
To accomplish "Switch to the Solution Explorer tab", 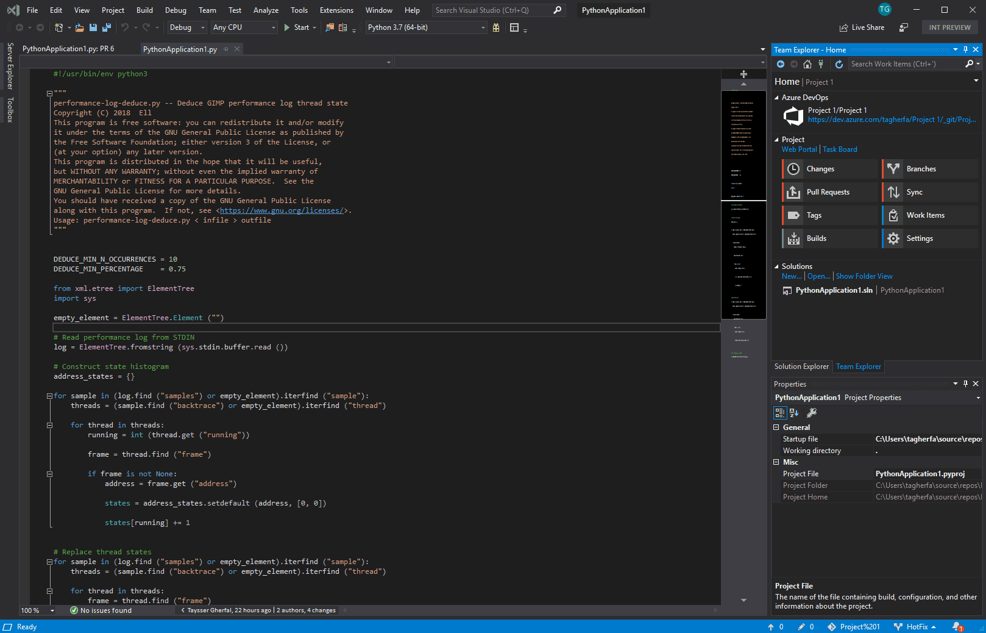I will pyautogui.click(x=801, y=367).
